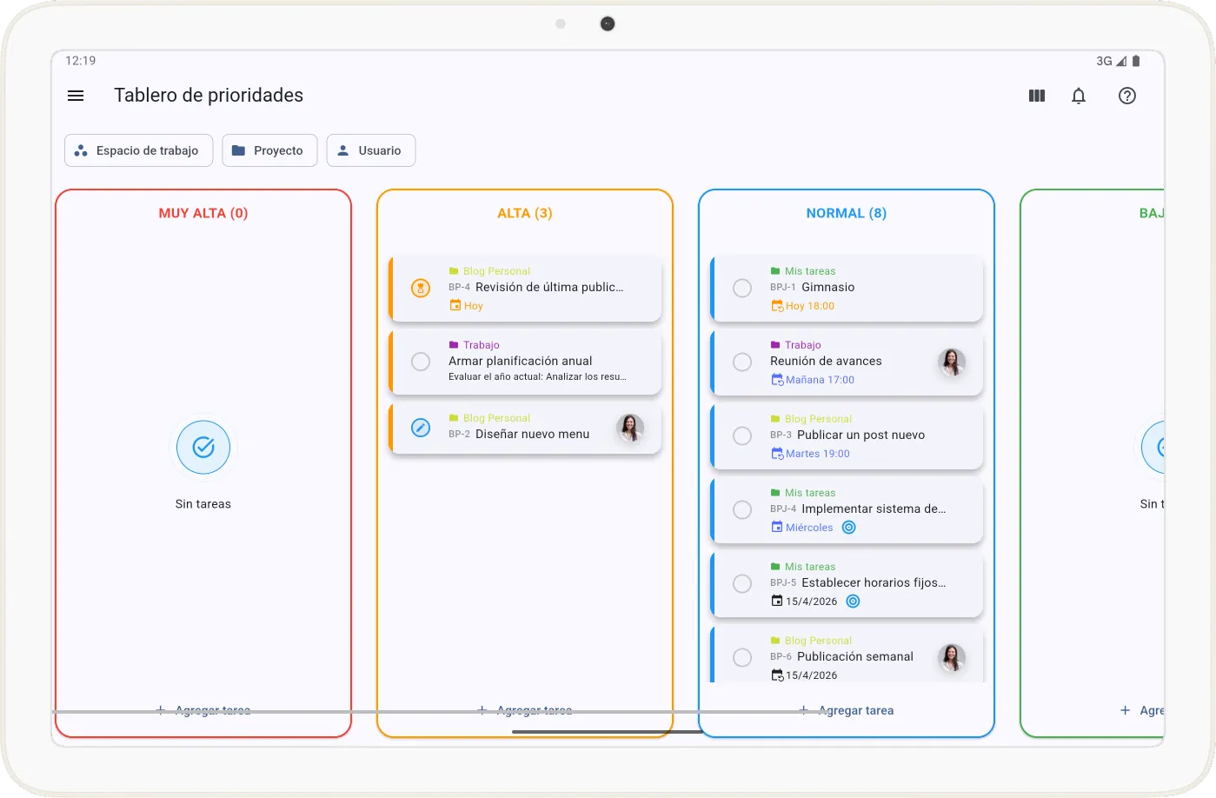The width and height of the screenshot is (1216, 798).
Task: Mark Publicar un post nuevo complete
Action: [x=742, y=436]
